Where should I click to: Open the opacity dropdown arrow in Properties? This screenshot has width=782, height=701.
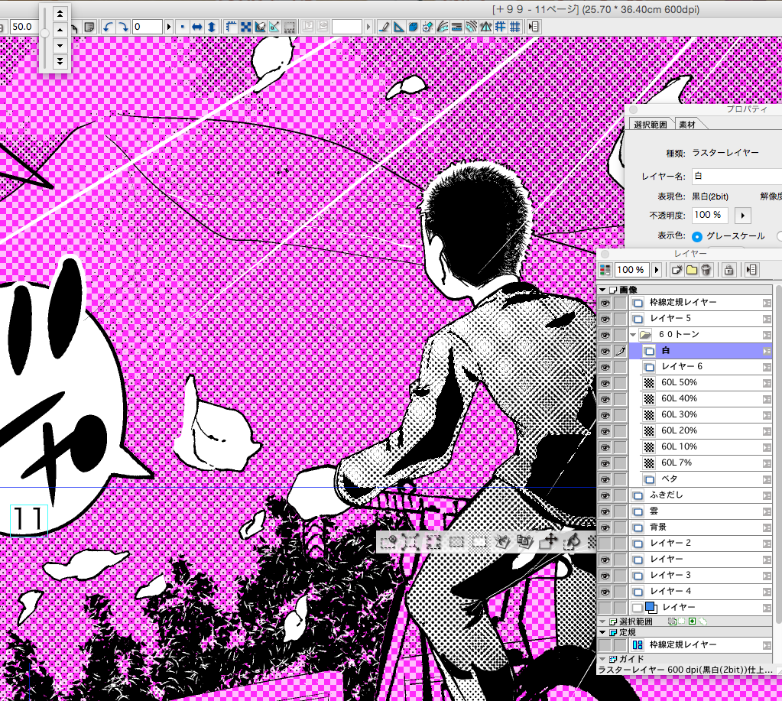pyautogui.click(x=742, y=216)
